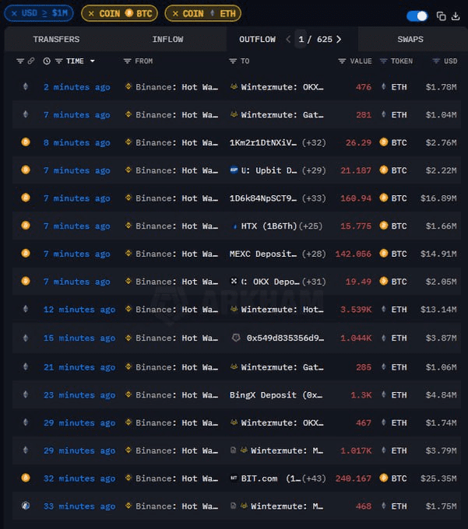Screen dimensions: 468x529
Task: Click the link icon in header row
Action: (x=31, y=61)
